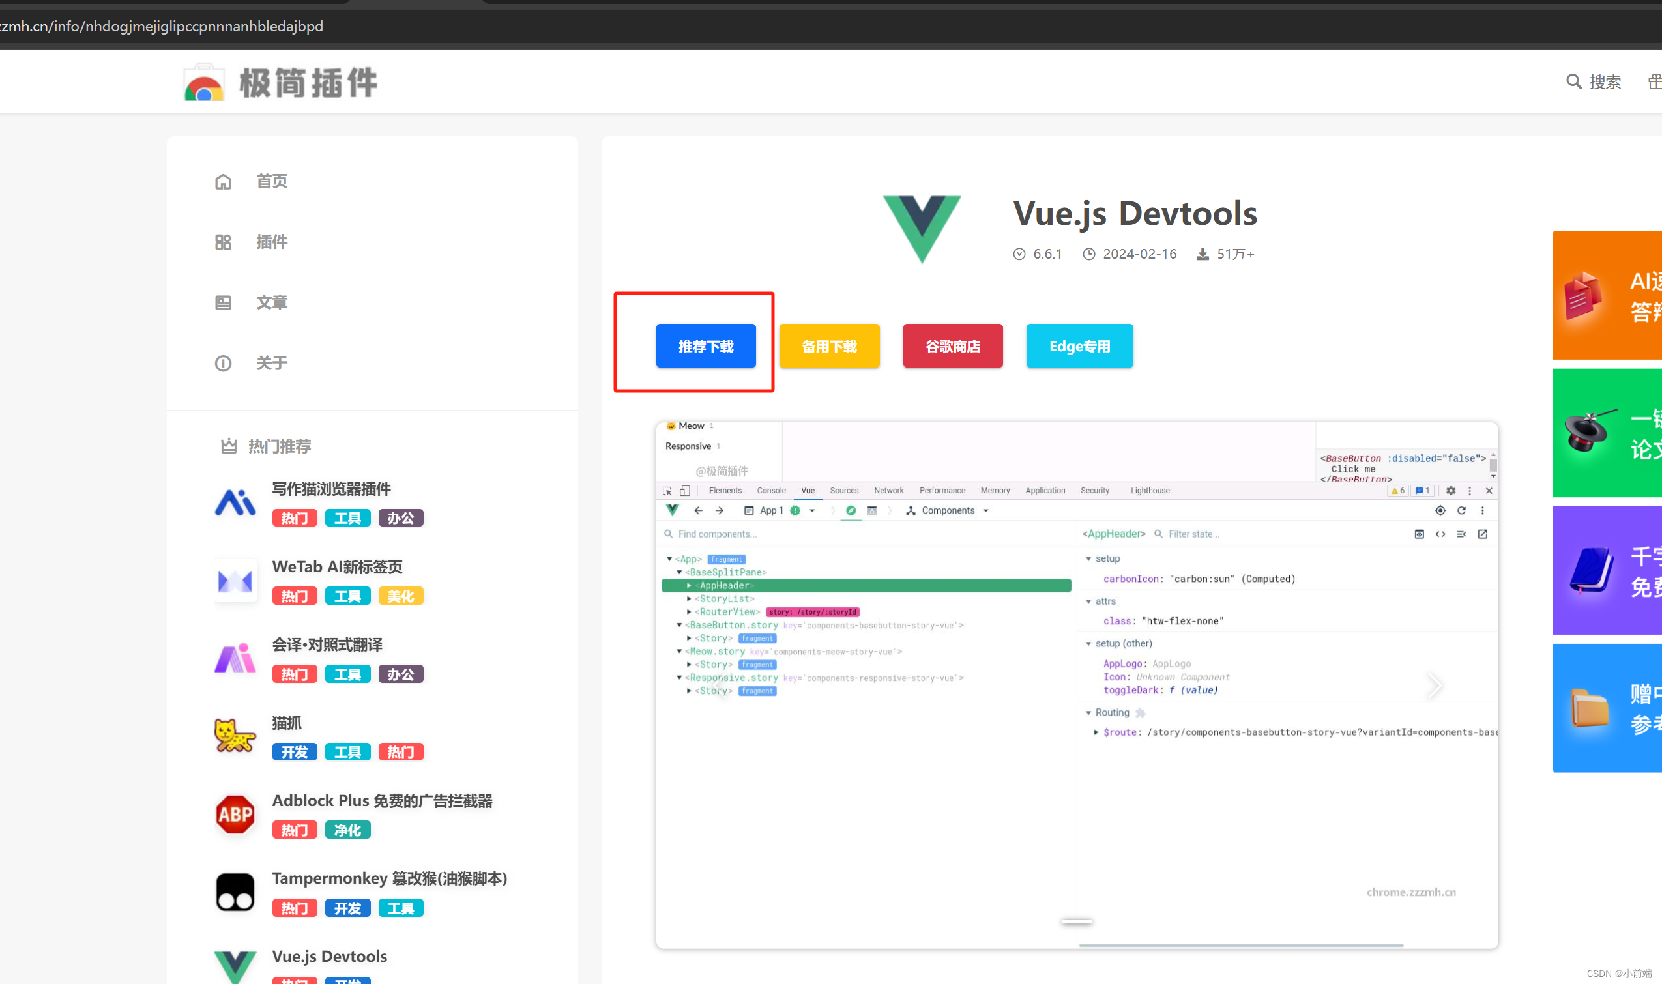Open 插件 in the sidebar menu

(272, 242)
